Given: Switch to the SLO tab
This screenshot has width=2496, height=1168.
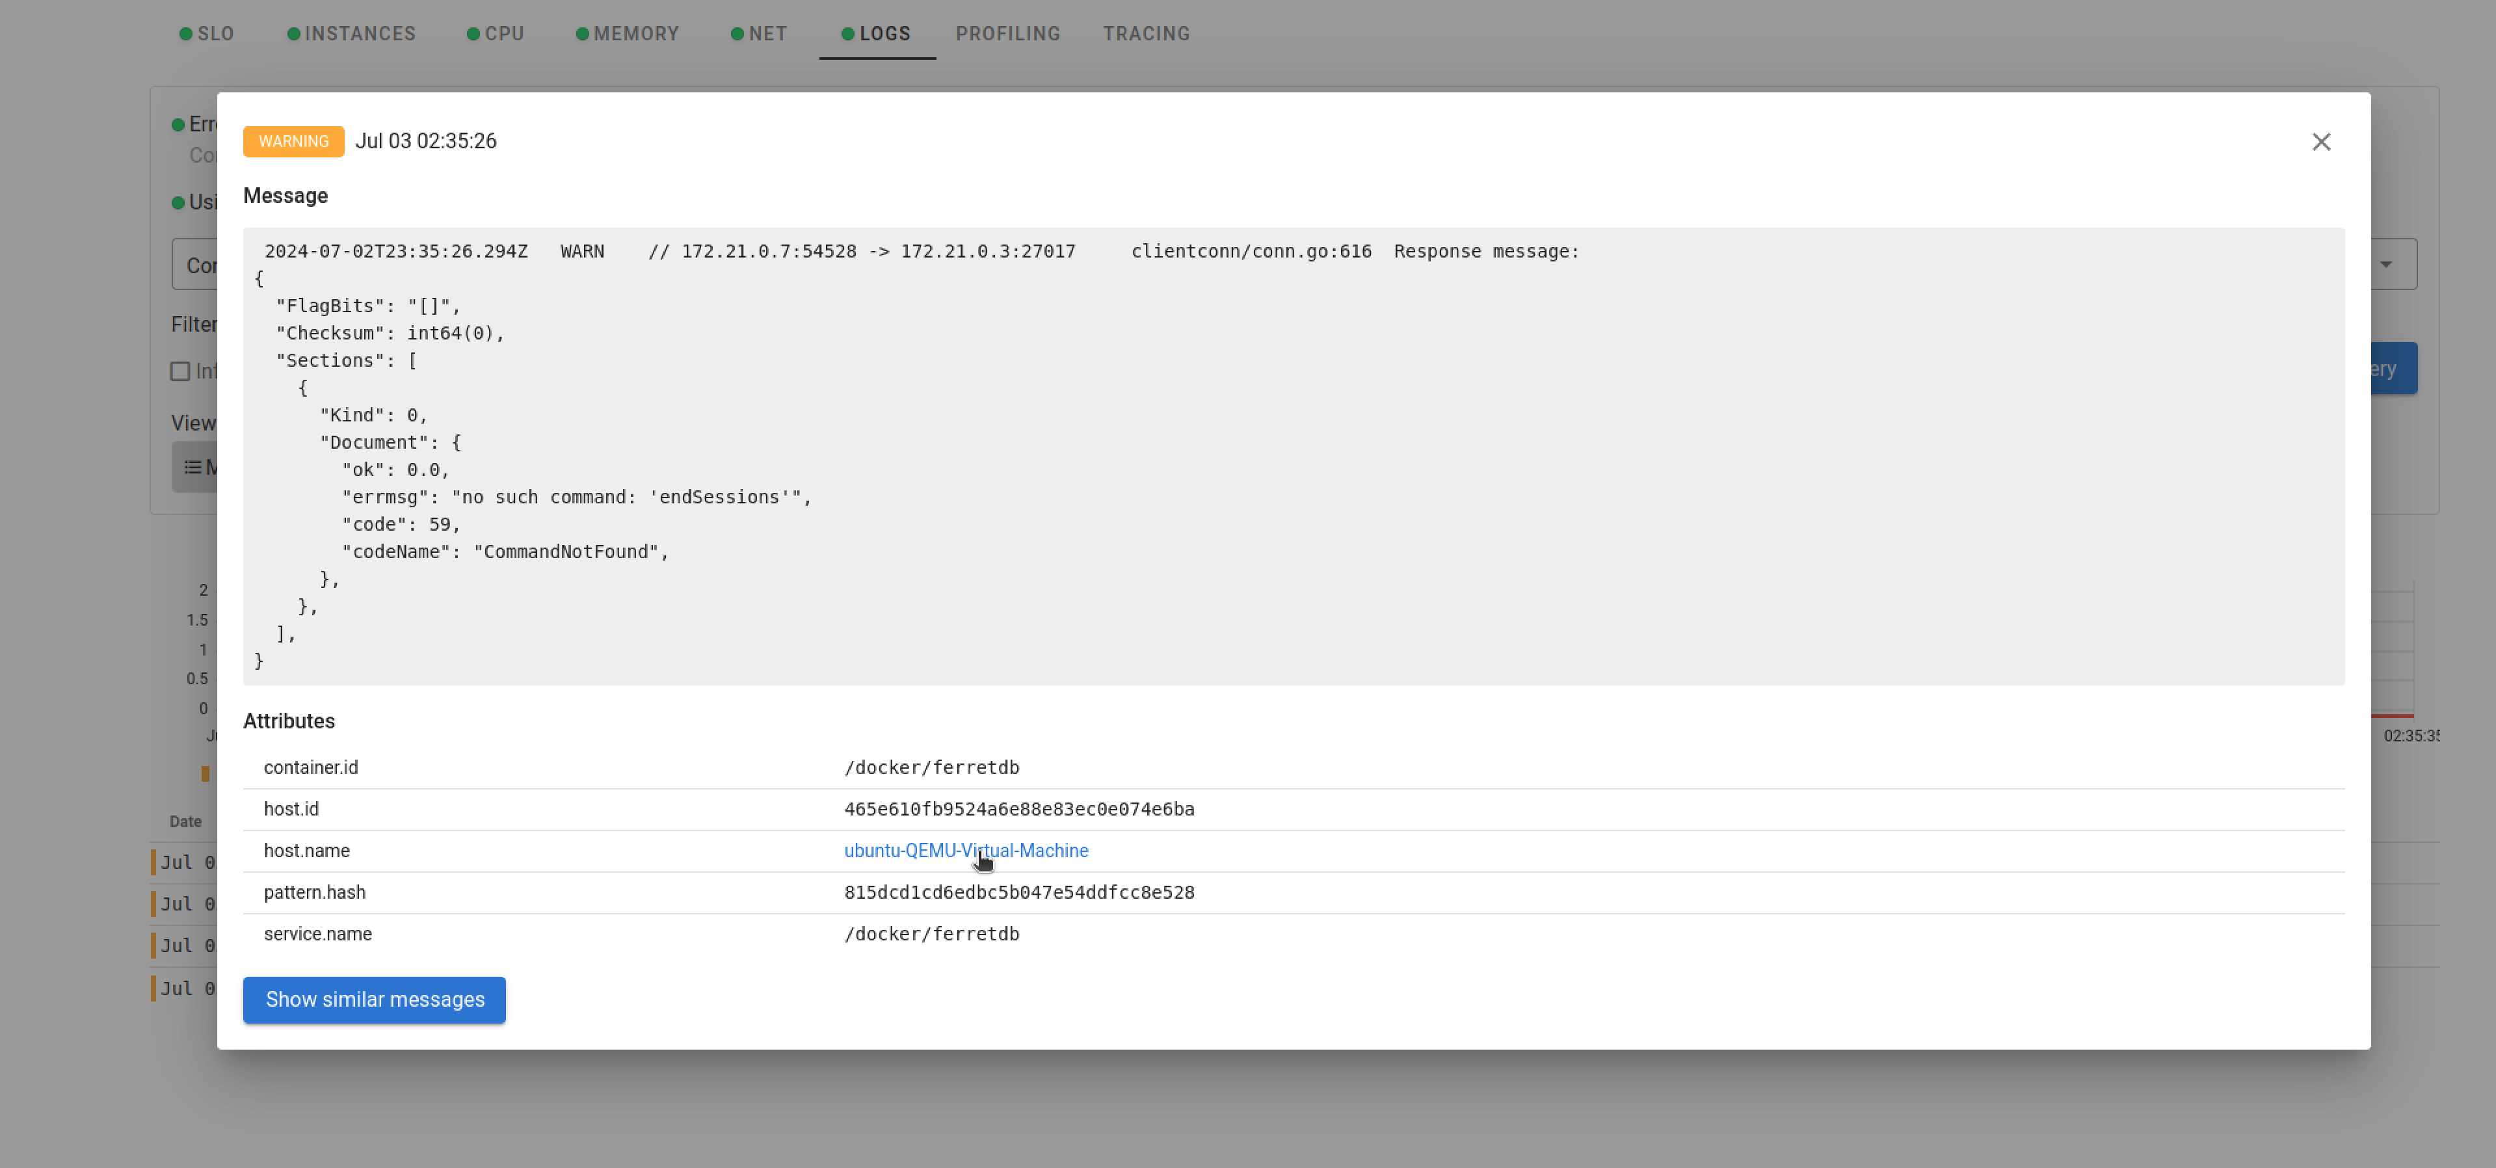Looking at the screenshot, I should pos(215,34).
